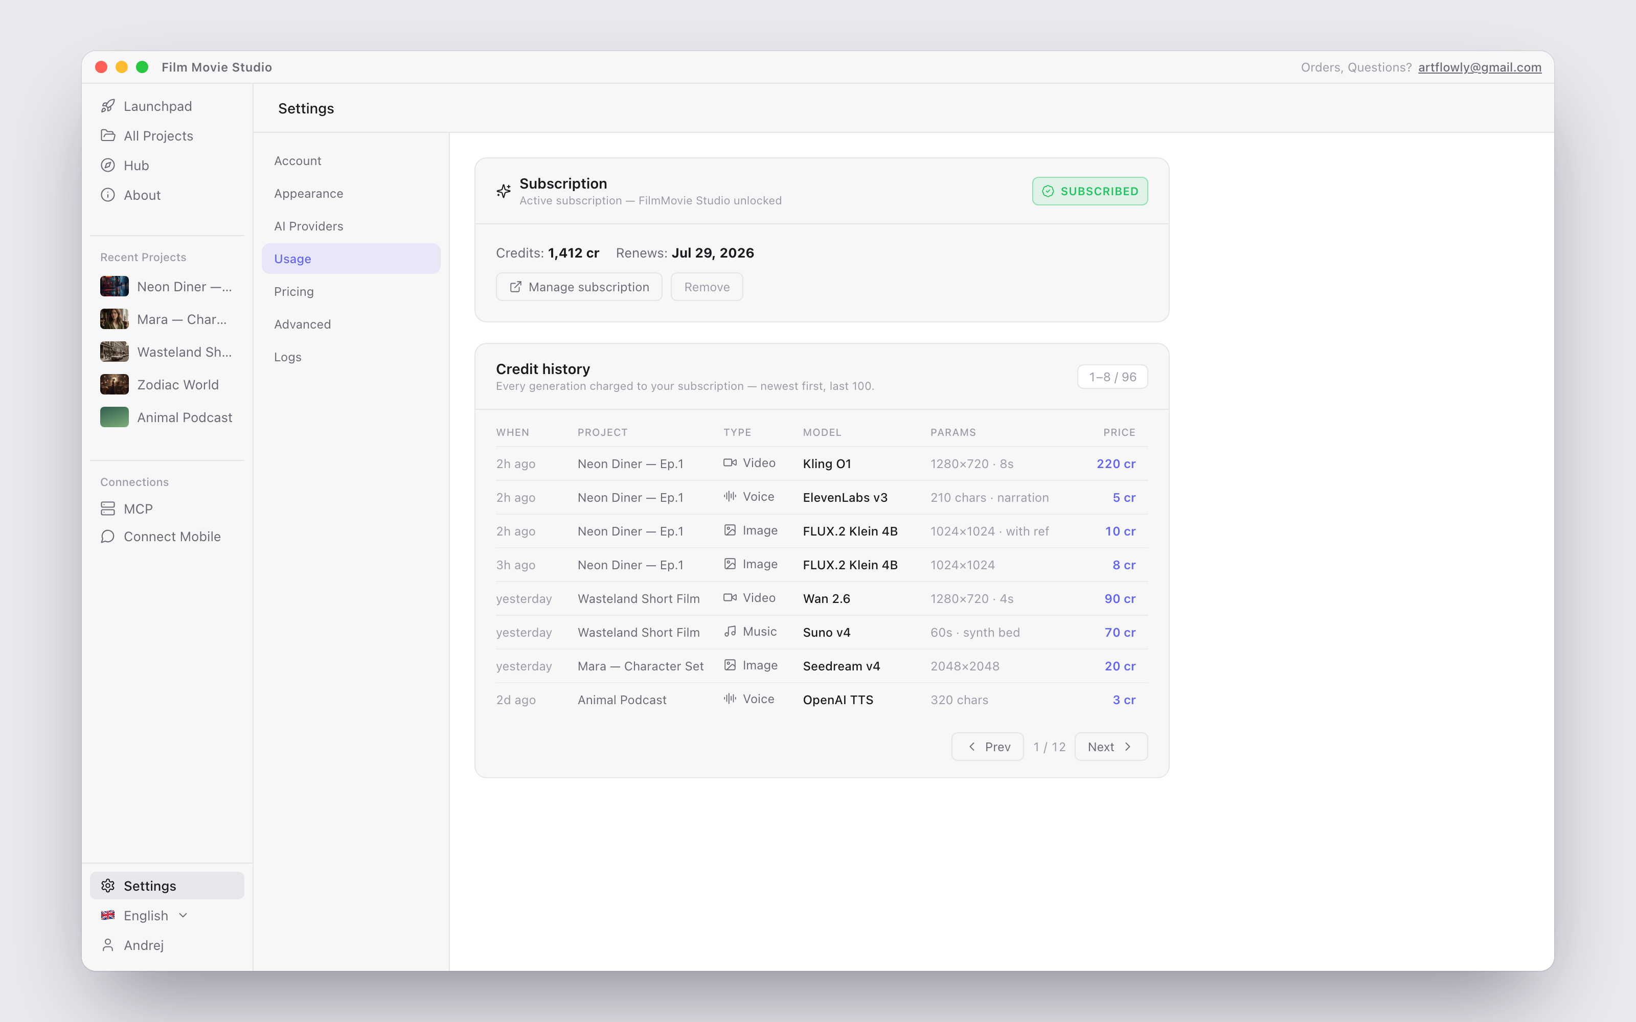Click the Launchpad rocket icon

pyautogui.click(x=107, y=106)
